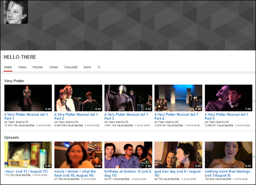Click the channel search magnifier icon
The image size is (256, 185).
[x=99, y=67]
